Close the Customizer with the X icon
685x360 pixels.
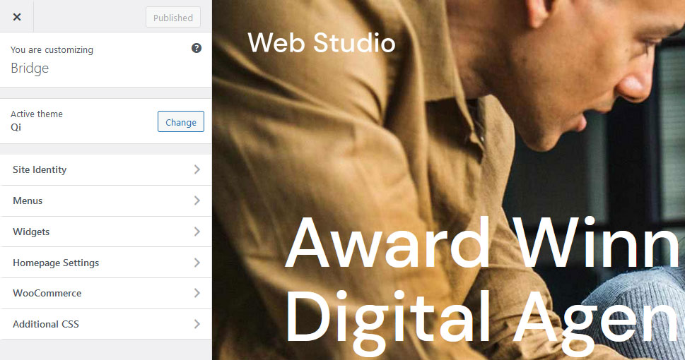pos(16,17)
